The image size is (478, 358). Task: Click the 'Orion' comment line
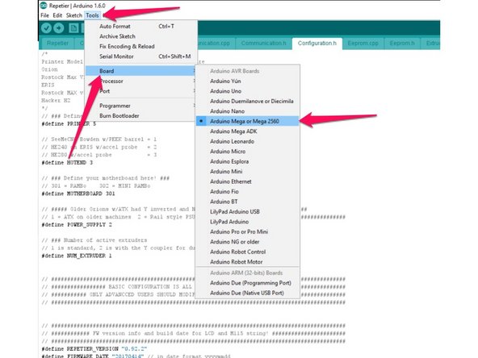(49, 69)
